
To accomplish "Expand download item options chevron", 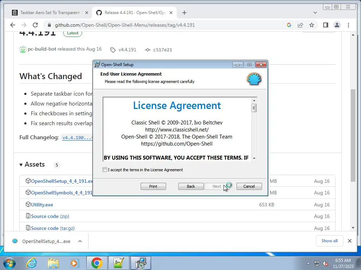I will tap(80, 241).
